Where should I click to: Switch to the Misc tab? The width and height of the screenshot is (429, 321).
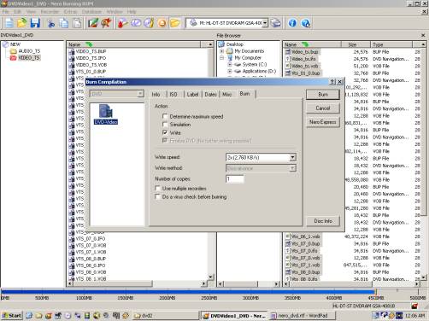point(227,95)
